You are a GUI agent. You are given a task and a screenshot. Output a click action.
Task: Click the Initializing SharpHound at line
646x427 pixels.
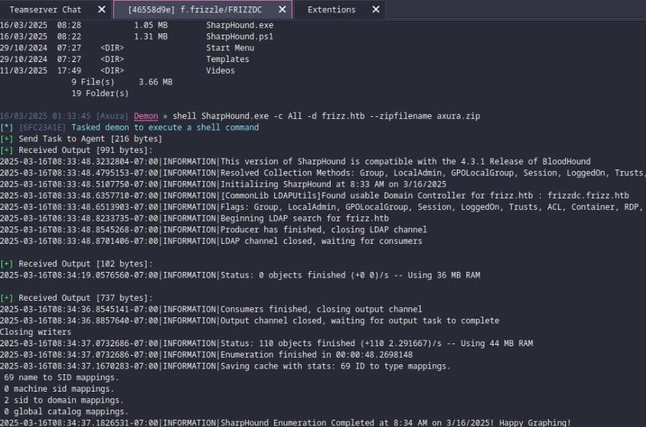click(223, 184)
